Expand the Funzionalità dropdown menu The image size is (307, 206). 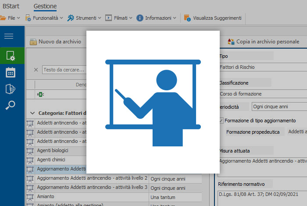pos(44,18)
